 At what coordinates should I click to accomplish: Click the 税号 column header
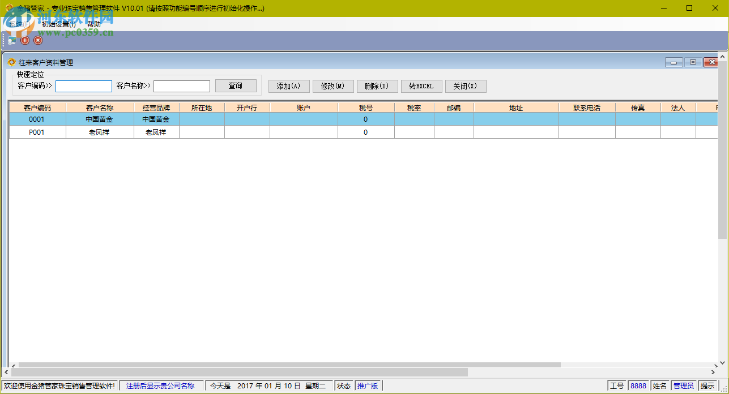click(x=366, y=108)
